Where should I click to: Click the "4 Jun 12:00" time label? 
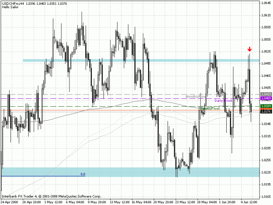(x=249, y=202)
